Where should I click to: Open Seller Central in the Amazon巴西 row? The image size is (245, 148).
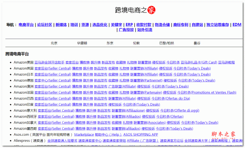point(53,98)
